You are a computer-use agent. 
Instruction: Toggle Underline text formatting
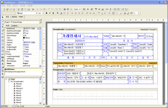coord(53,13)
